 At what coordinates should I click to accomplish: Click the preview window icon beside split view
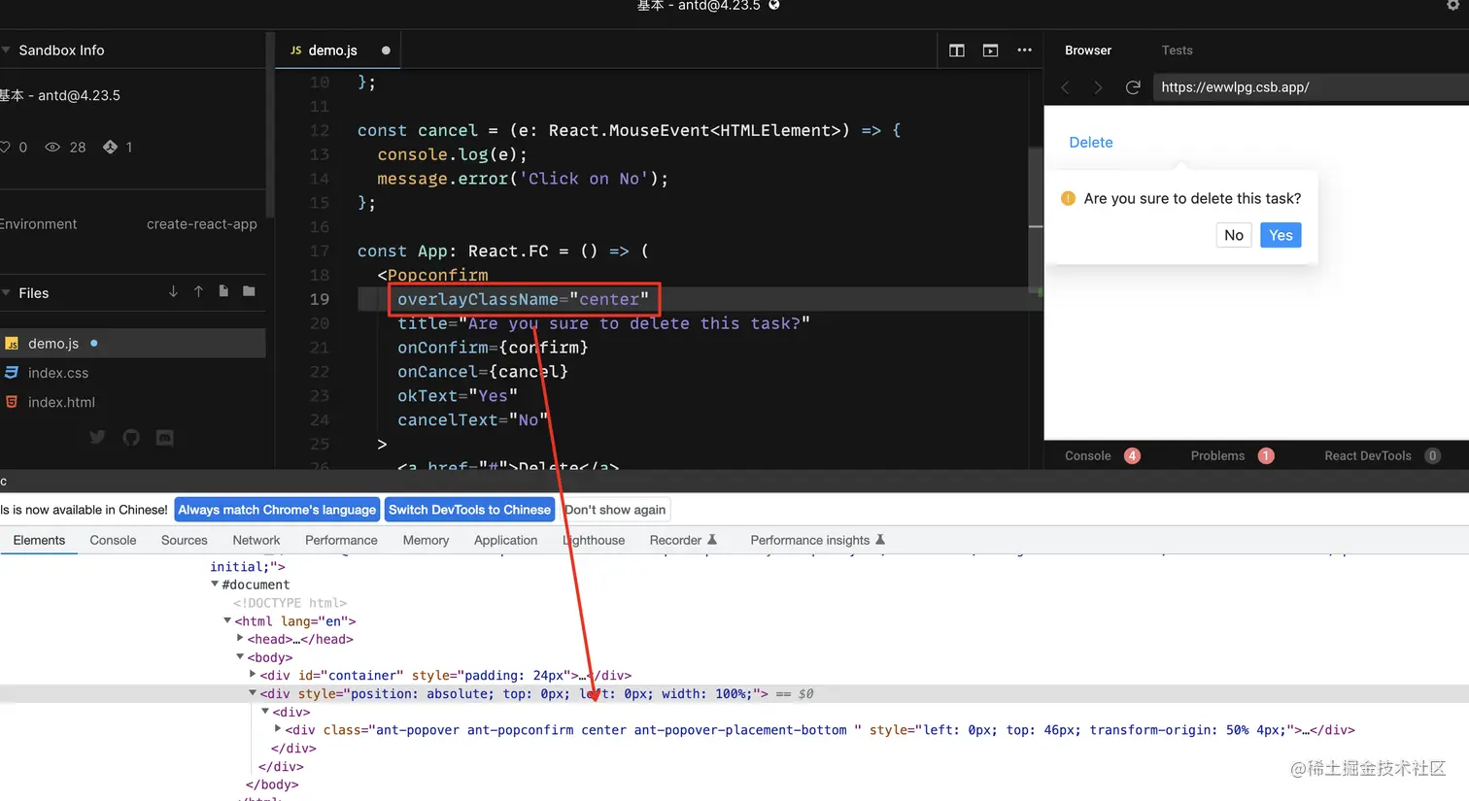click(x=990, y=50)
